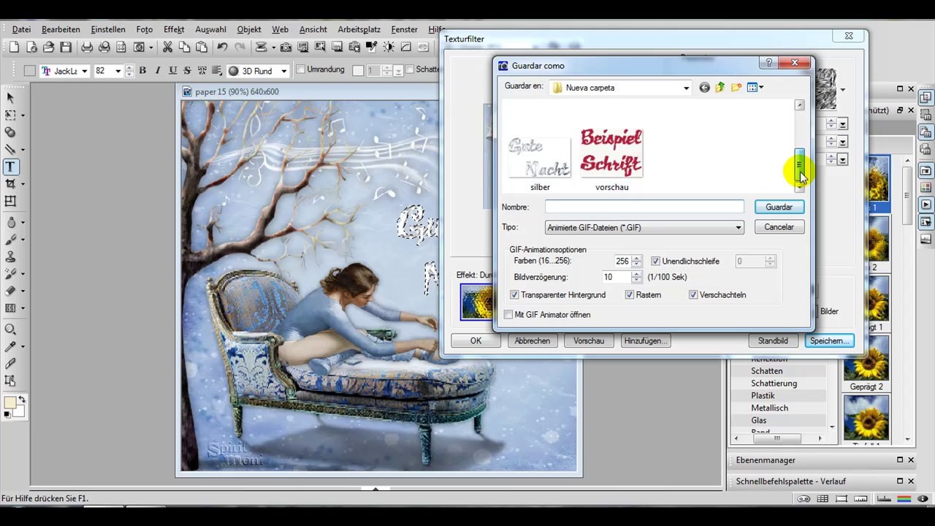Open the Objekt menu
This screenshot has height=526, width=935.
tap(249, 29)
